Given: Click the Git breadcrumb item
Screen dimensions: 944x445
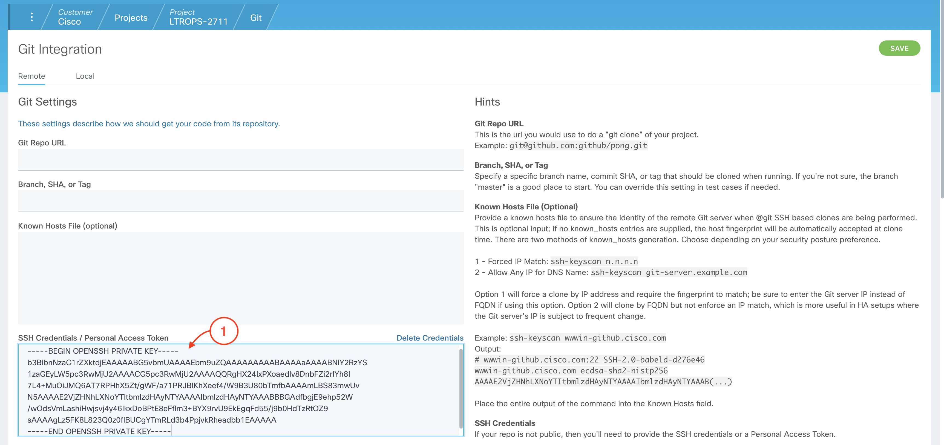Looking at the screenshot, I should pos(255,17).
